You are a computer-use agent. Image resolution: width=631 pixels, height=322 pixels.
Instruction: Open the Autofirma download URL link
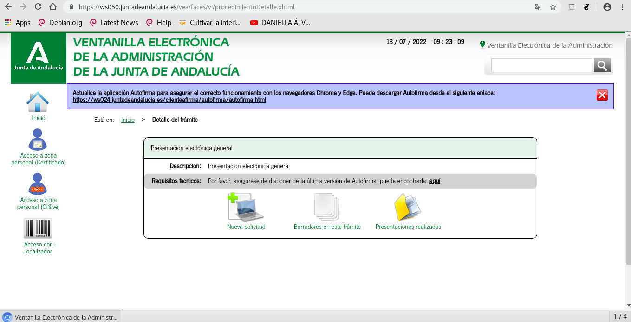point(169,100)
